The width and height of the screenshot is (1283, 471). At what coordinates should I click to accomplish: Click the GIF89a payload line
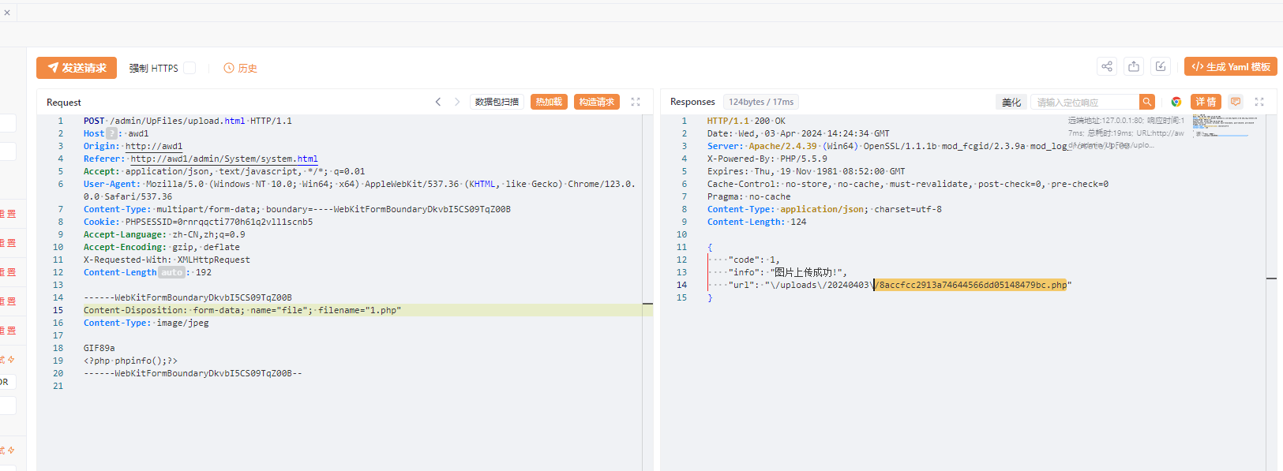(99, 348)
